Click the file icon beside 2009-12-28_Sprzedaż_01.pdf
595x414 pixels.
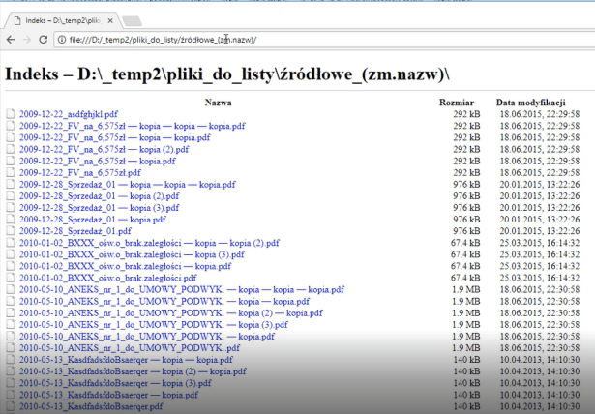[11, 231]
